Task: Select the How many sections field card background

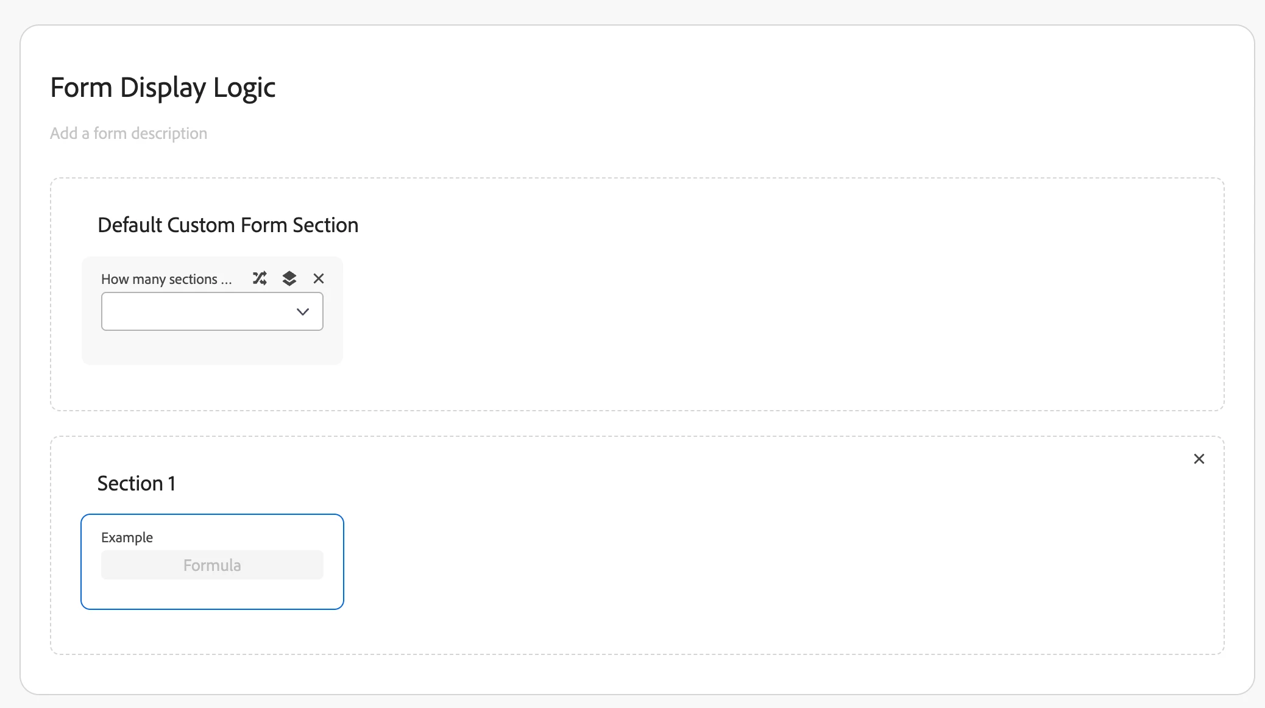Action: (x=212, y=350)
